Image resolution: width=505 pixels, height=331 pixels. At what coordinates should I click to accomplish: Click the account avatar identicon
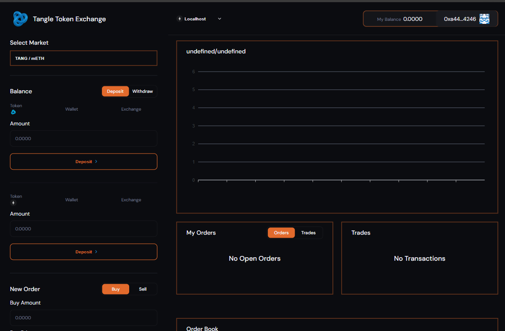click(484, 19)
